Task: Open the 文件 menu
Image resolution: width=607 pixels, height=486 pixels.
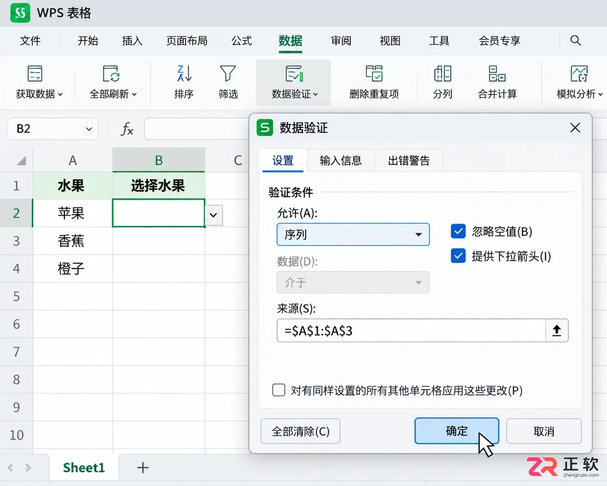Action: coord(30,41)
